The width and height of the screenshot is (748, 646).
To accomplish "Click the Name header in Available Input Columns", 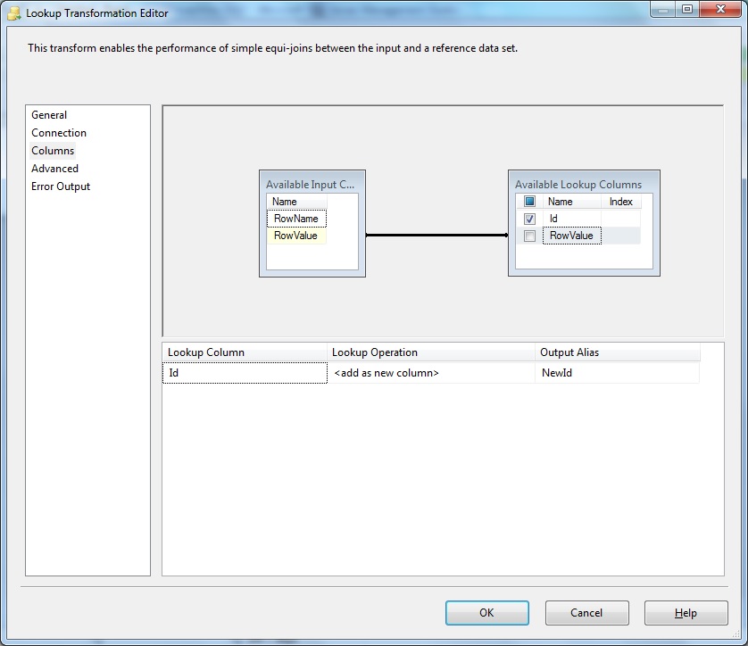I will (x=286, y=201).
